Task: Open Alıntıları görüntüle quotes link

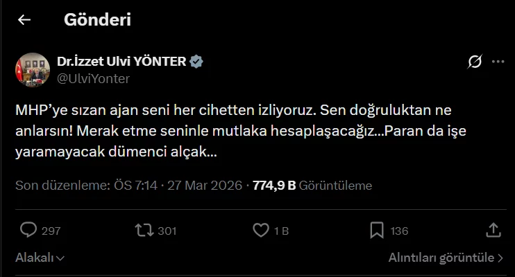Action: [x=446, y=258]
